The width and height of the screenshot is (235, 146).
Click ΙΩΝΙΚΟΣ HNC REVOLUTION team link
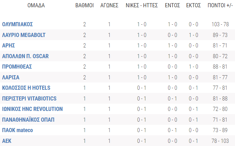tap(32, 109)
